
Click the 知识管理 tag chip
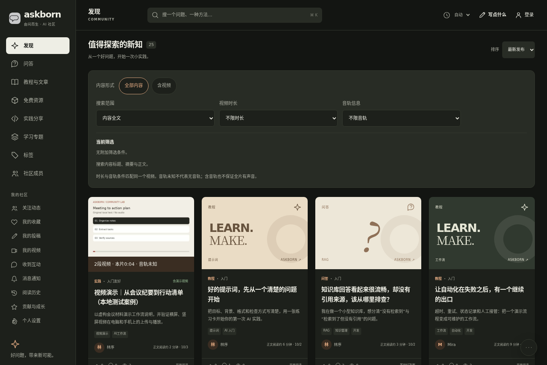(x=341, y=331)
